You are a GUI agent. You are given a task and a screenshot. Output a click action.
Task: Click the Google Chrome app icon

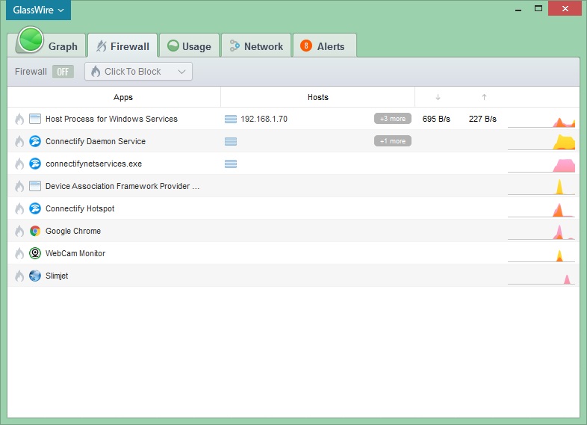click(35, 231)
